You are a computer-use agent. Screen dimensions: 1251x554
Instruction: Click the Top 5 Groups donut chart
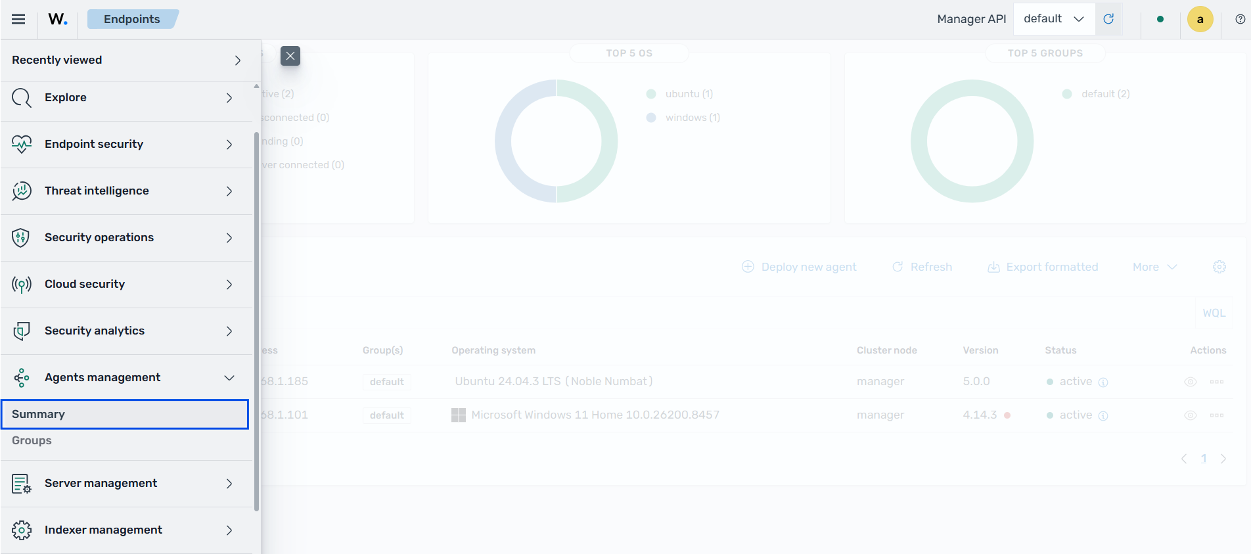point(972,141)
